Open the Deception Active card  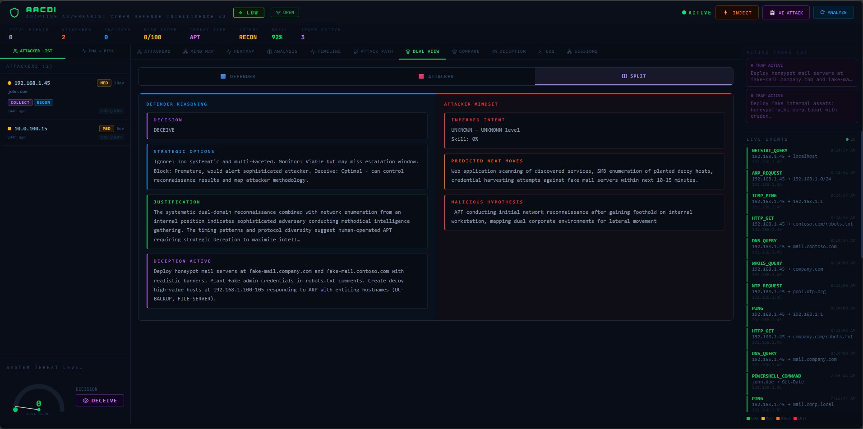coord(287,281)
